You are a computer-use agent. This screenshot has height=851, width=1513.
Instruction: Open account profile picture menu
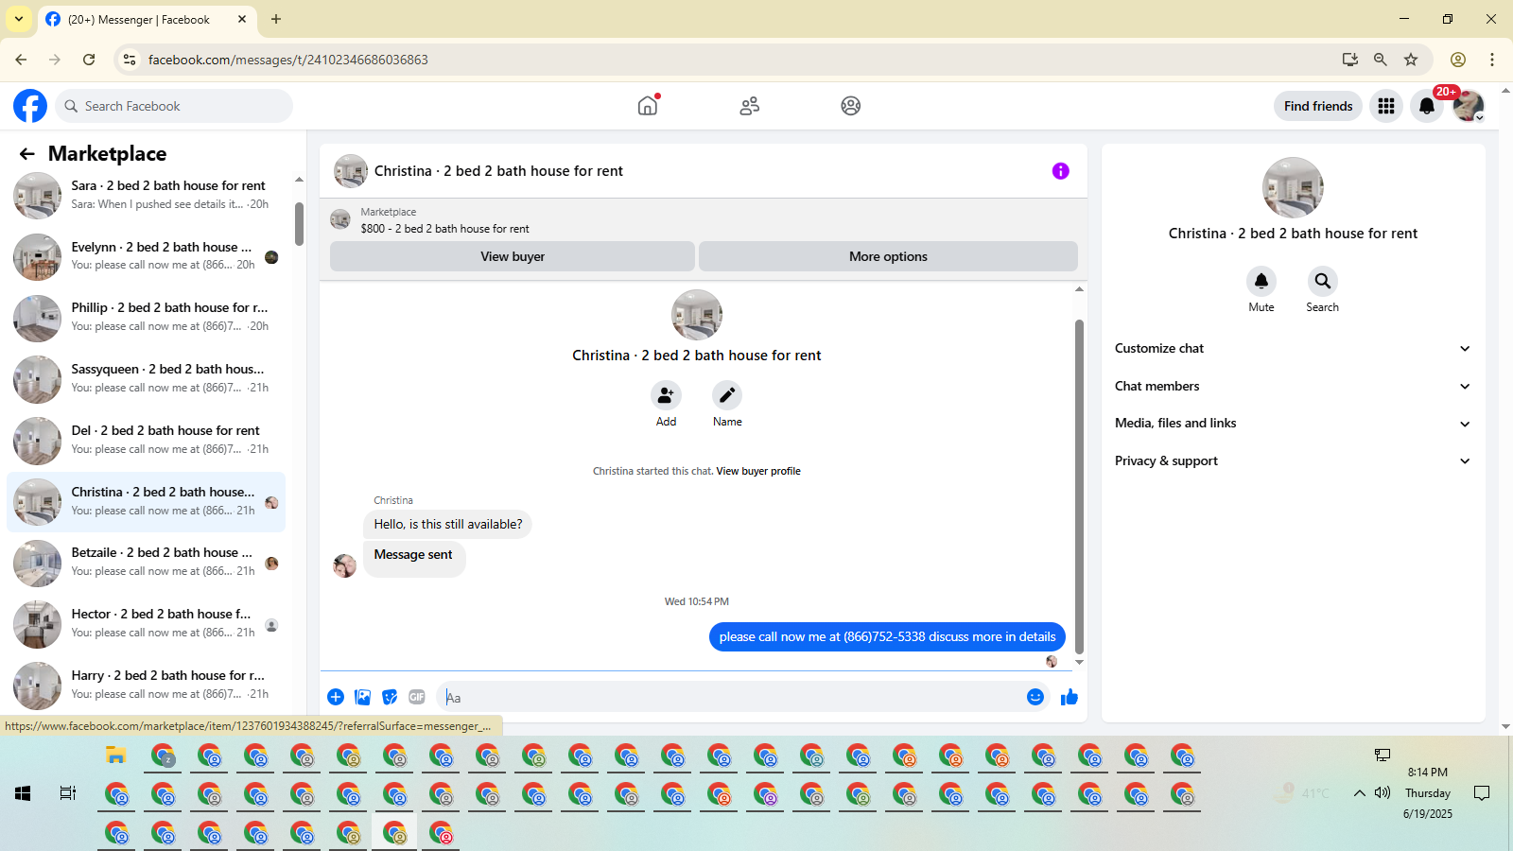1469,106
